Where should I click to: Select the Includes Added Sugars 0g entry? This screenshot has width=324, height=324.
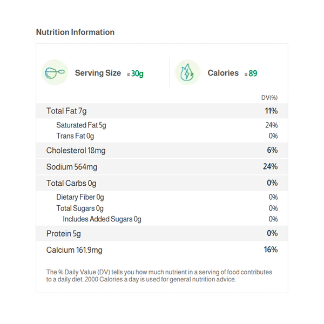click(x=102, y=219)
